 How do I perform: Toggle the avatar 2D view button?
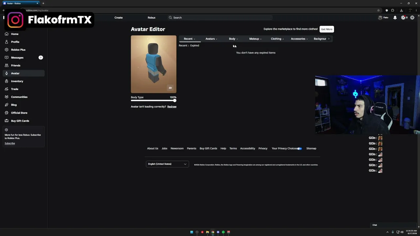click(x=170, y=88)
